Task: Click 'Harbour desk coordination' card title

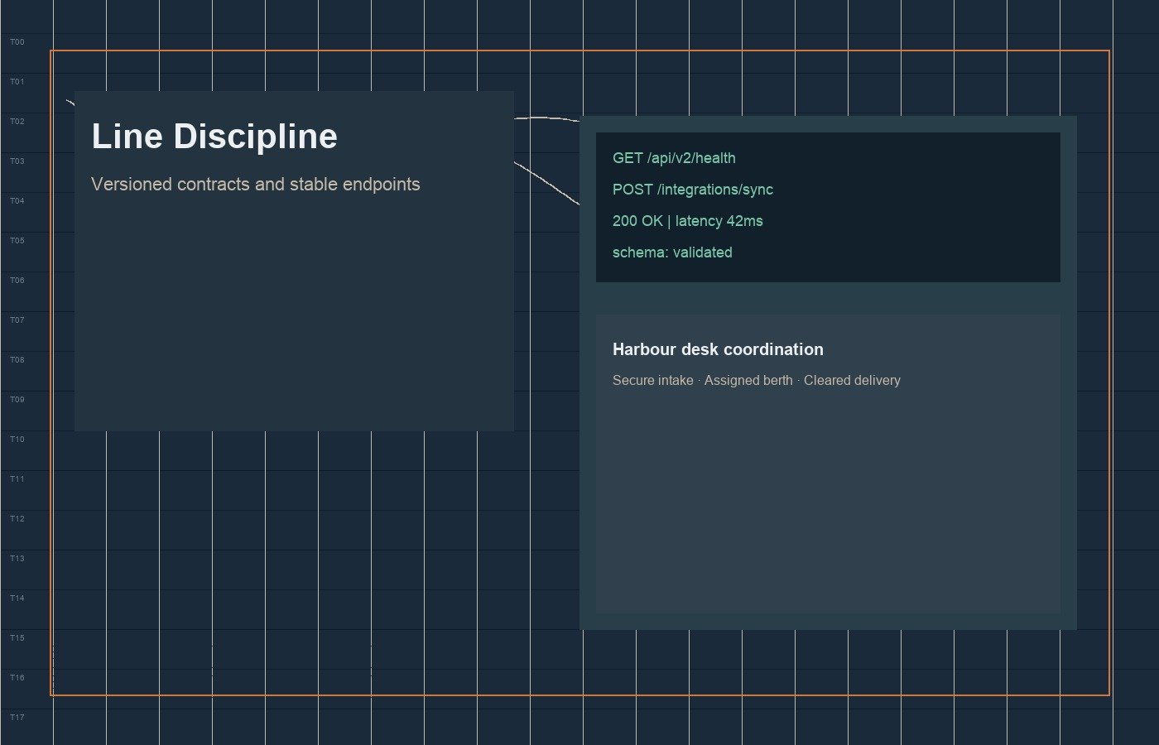Action: [x=718, y=349]
